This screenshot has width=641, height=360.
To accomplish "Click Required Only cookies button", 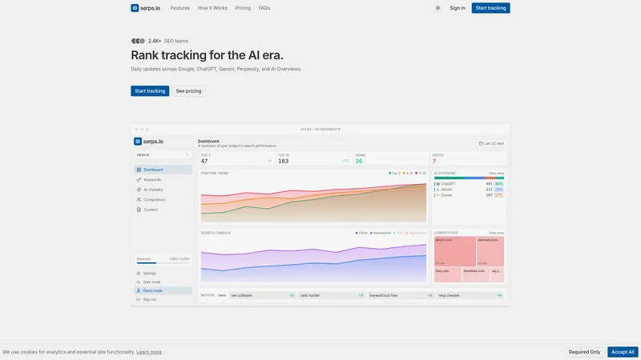I will tap(584, 352).
